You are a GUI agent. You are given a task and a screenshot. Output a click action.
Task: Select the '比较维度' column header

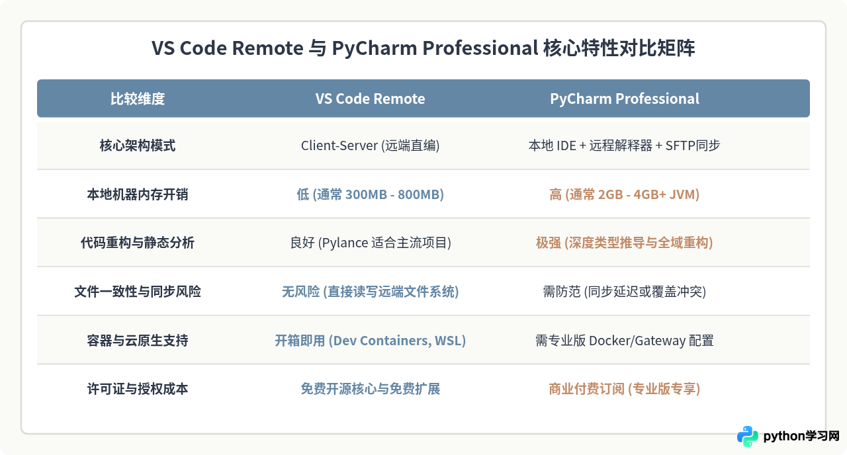(x=138, y=99)
